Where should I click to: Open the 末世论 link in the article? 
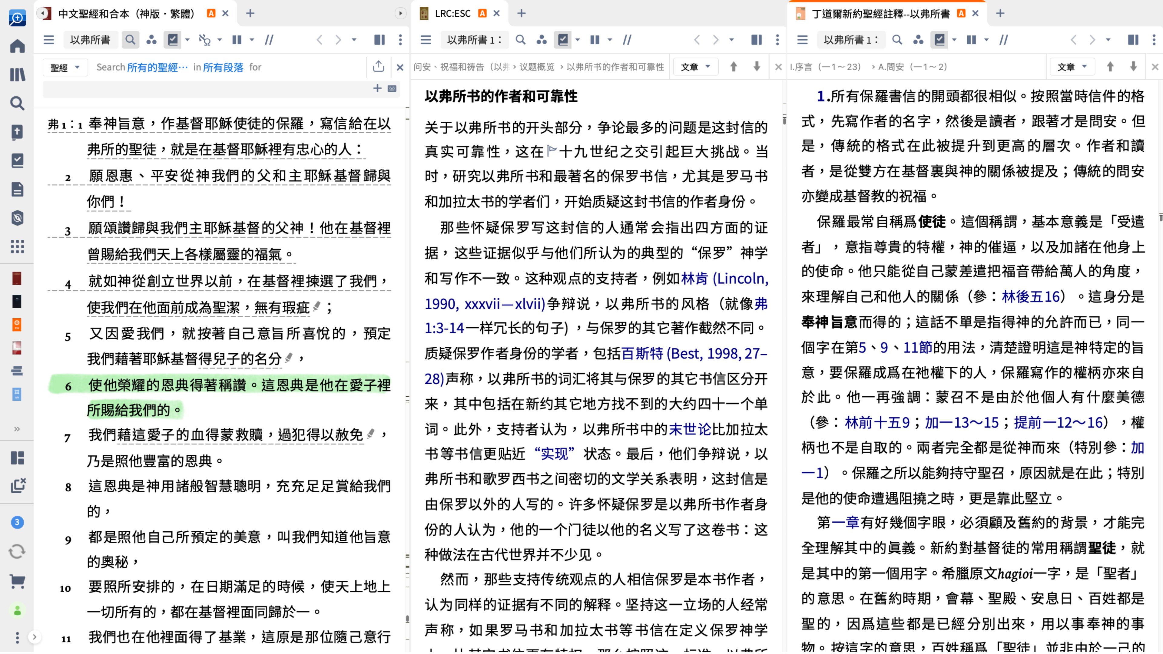pyautogui.click(x=689, y=429)
